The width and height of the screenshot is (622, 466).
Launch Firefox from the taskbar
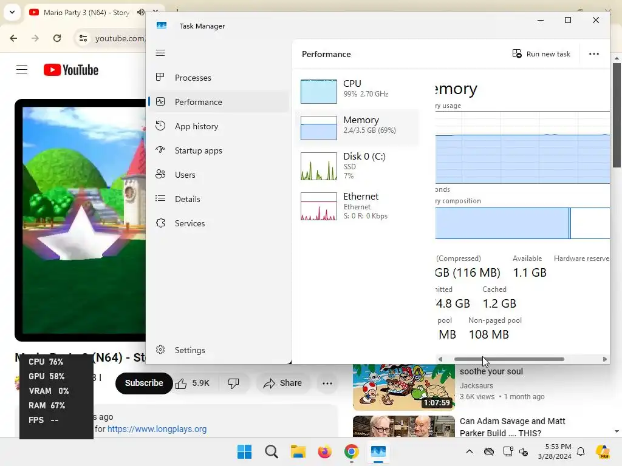click(324, 451)
